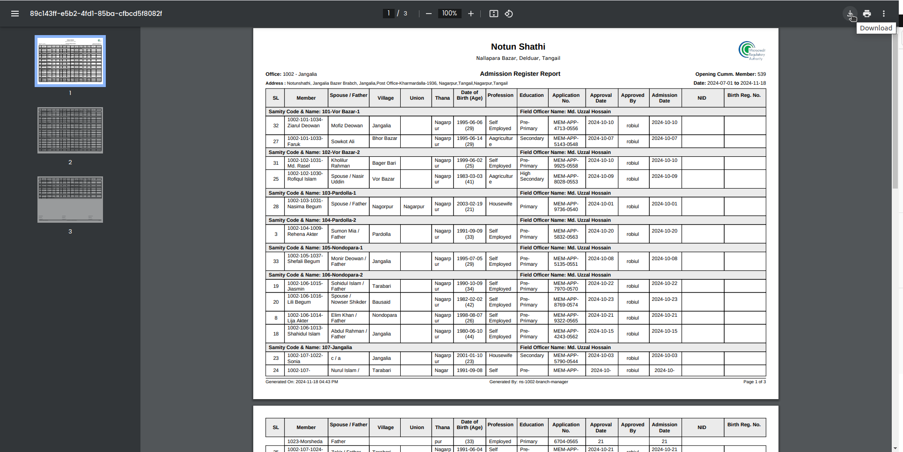Select page 1 thumbnail
The height and width of the screenshot is (452, 903).
70,61
